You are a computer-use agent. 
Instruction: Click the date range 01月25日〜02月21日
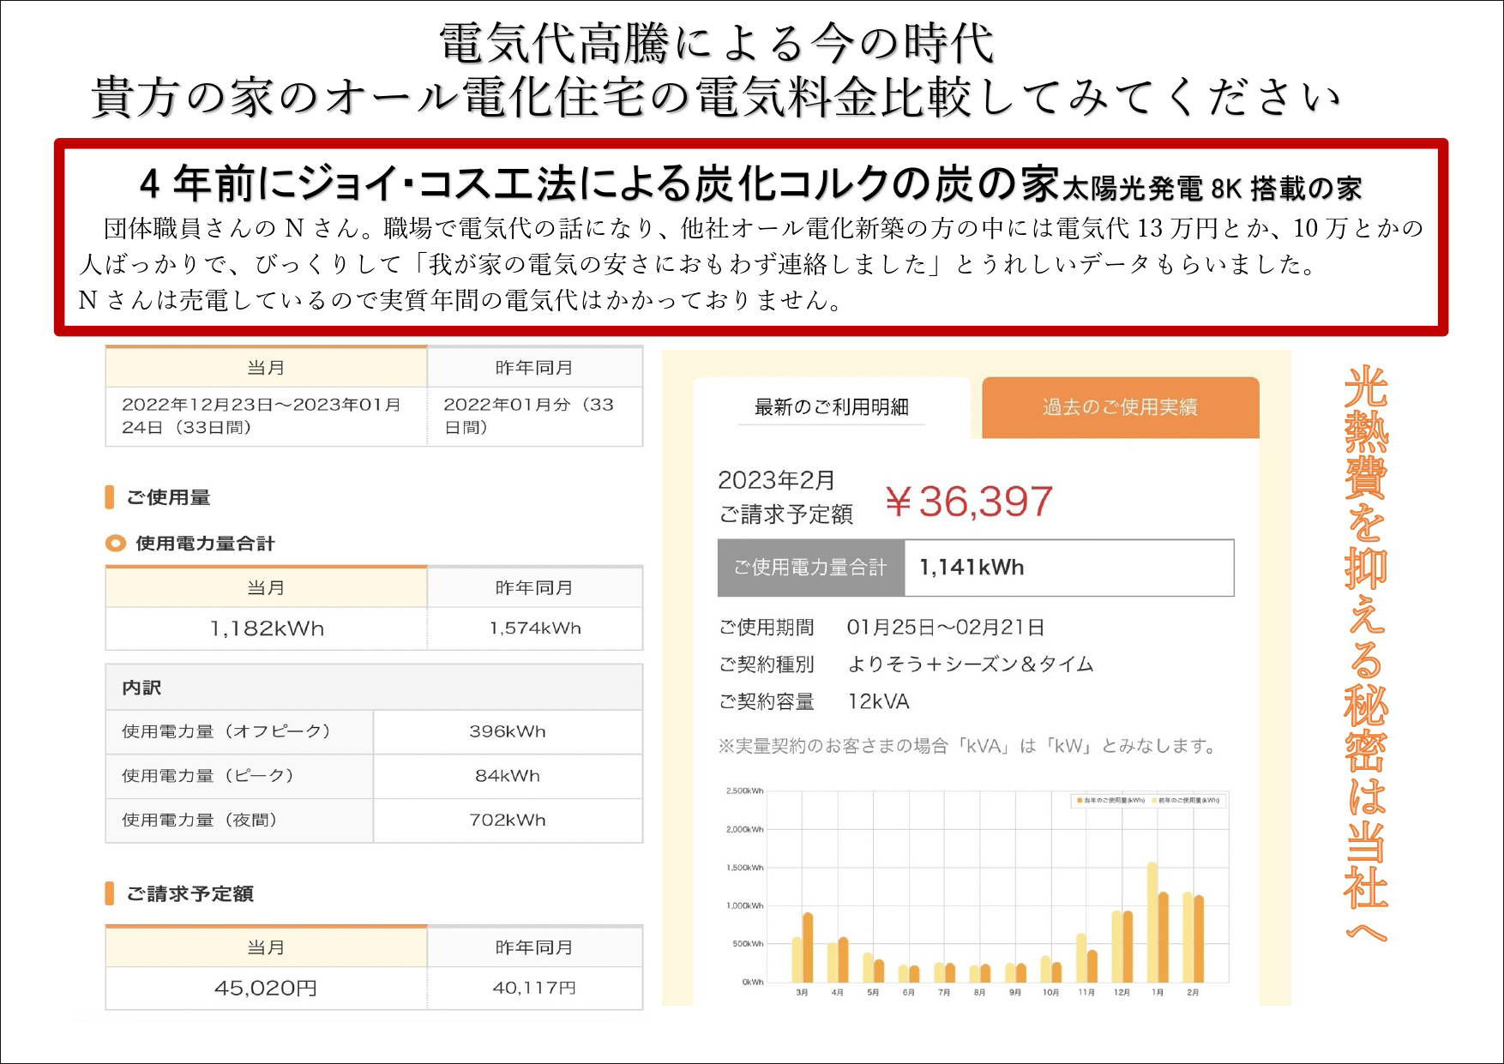pyautogui.click(x=945, y=628)
